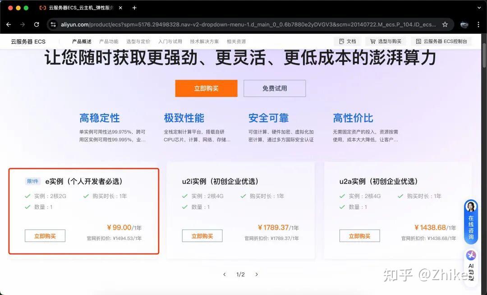
Task: Click the address bar URL field
Action: 248,24
